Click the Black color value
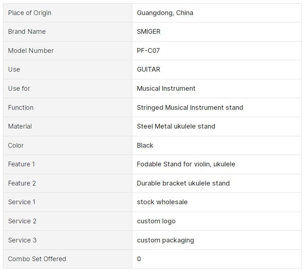The height and width of the screenshot is (270, 303). (145, 145)
